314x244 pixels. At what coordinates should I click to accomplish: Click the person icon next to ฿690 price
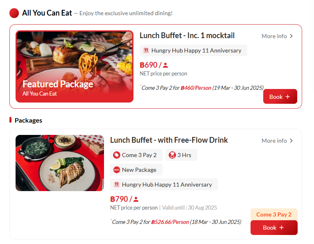point(165,65)
